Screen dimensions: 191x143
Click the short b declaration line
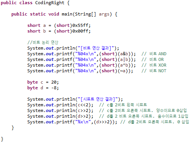point(59,31)
